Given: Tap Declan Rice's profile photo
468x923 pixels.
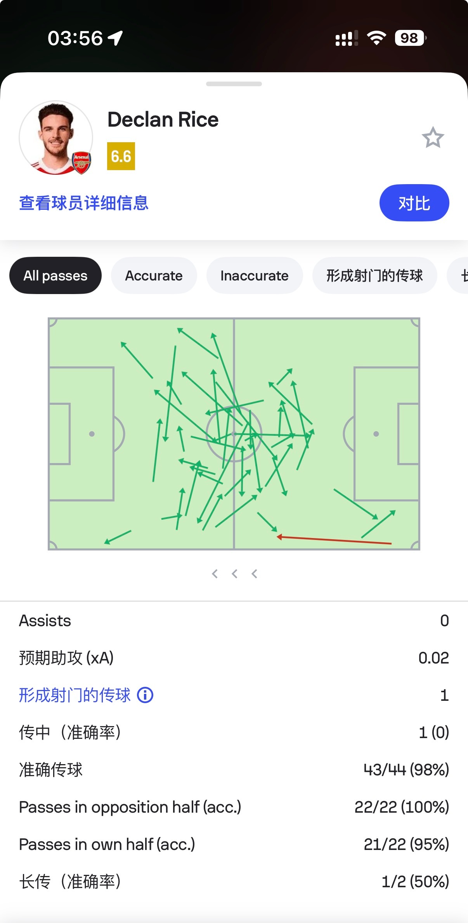Looking at the screenshot, I should [56, 138].
